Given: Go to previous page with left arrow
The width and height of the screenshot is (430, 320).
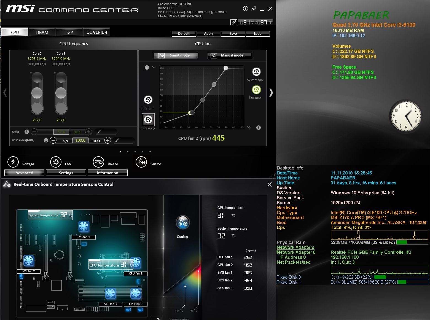Looking at the screenshot, I should (x=5, y=93).
